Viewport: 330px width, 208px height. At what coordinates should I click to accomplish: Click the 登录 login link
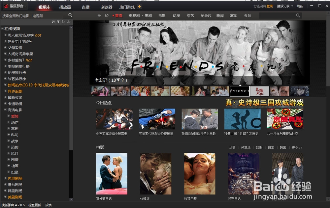tap(270, 6)
